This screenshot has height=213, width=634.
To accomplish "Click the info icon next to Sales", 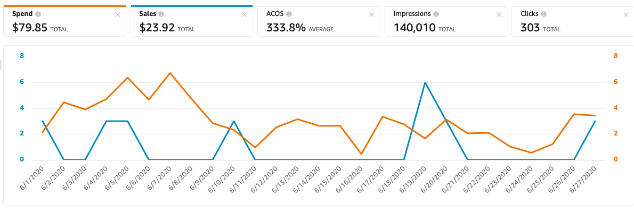I will (161, 14).
